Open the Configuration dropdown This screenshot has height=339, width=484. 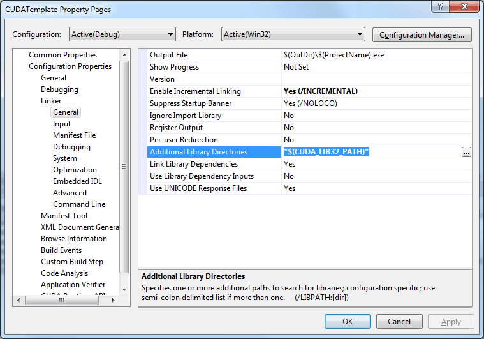122,34
